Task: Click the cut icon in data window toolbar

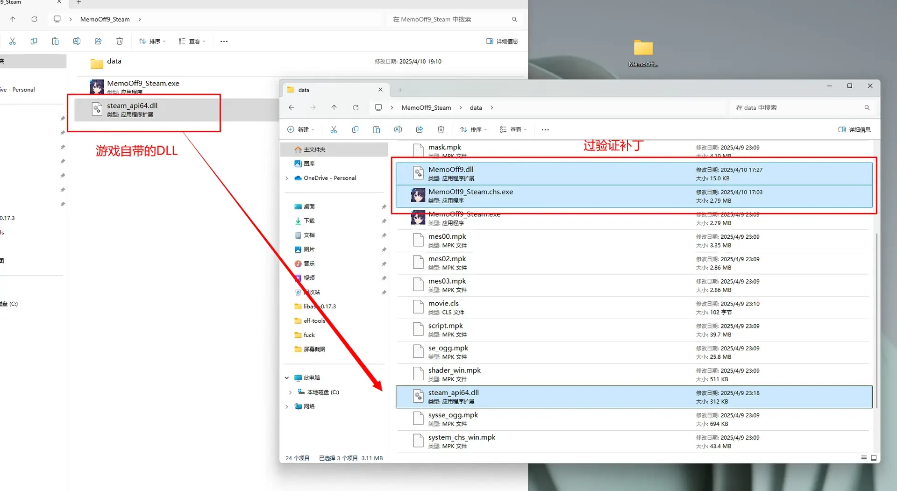Action: 334,129
